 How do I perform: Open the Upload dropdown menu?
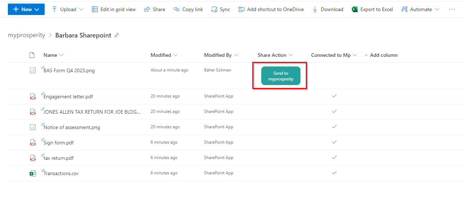point(67,9)
